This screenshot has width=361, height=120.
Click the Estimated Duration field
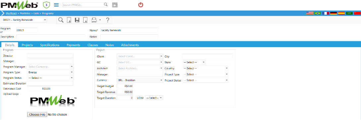[50, 83]
